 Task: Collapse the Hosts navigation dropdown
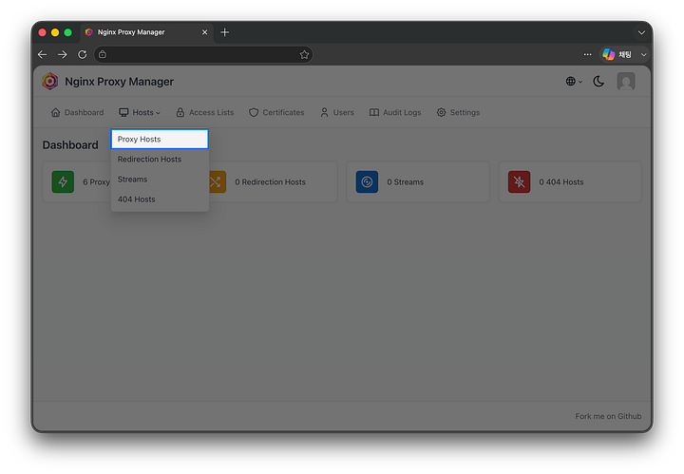click(x=140, y=112)
